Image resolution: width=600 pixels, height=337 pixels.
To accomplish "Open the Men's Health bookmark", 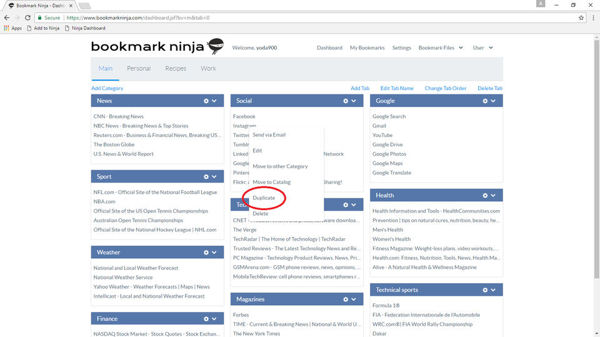I will pyautogui.click(x=387, y=230).
